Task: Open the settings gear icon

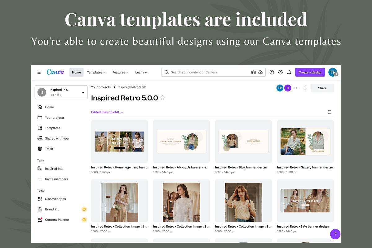Action: coord(281,72)
